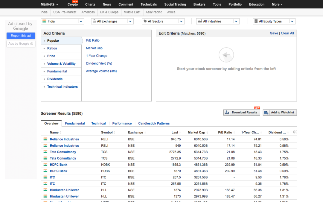Go to USA Pre-Market submenu

click(65, 12)
